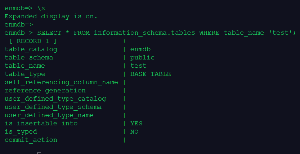Click the public schema value

point(143,57)
